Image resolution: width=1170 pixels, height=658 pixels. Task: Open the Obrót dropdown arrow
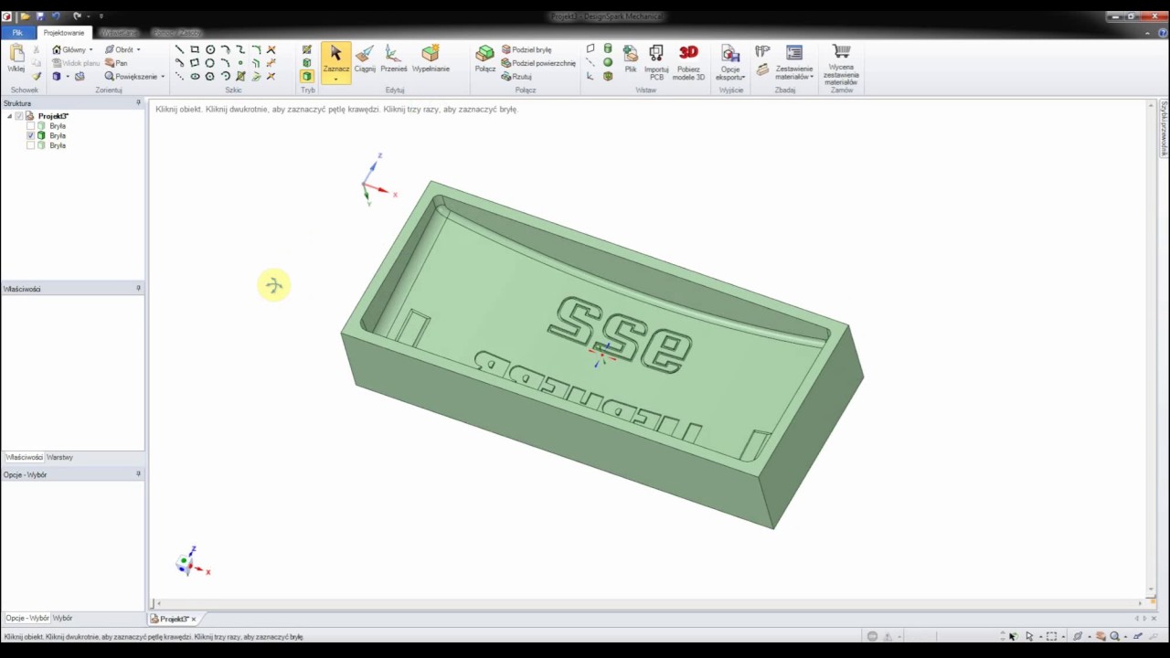pos(138,50)
